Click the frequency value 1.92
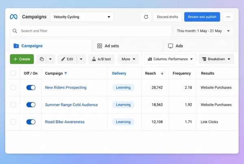244x164 pixels. click(188, 105)
